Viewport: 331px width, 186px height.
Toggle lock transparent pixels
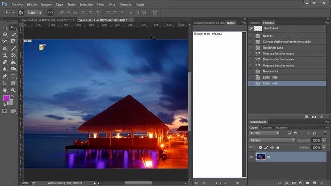tap(261, 148)
